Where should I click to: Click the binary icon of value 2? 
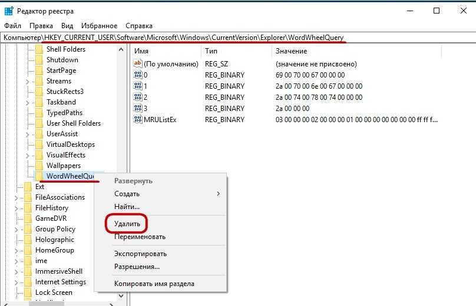tap(138, 97)
